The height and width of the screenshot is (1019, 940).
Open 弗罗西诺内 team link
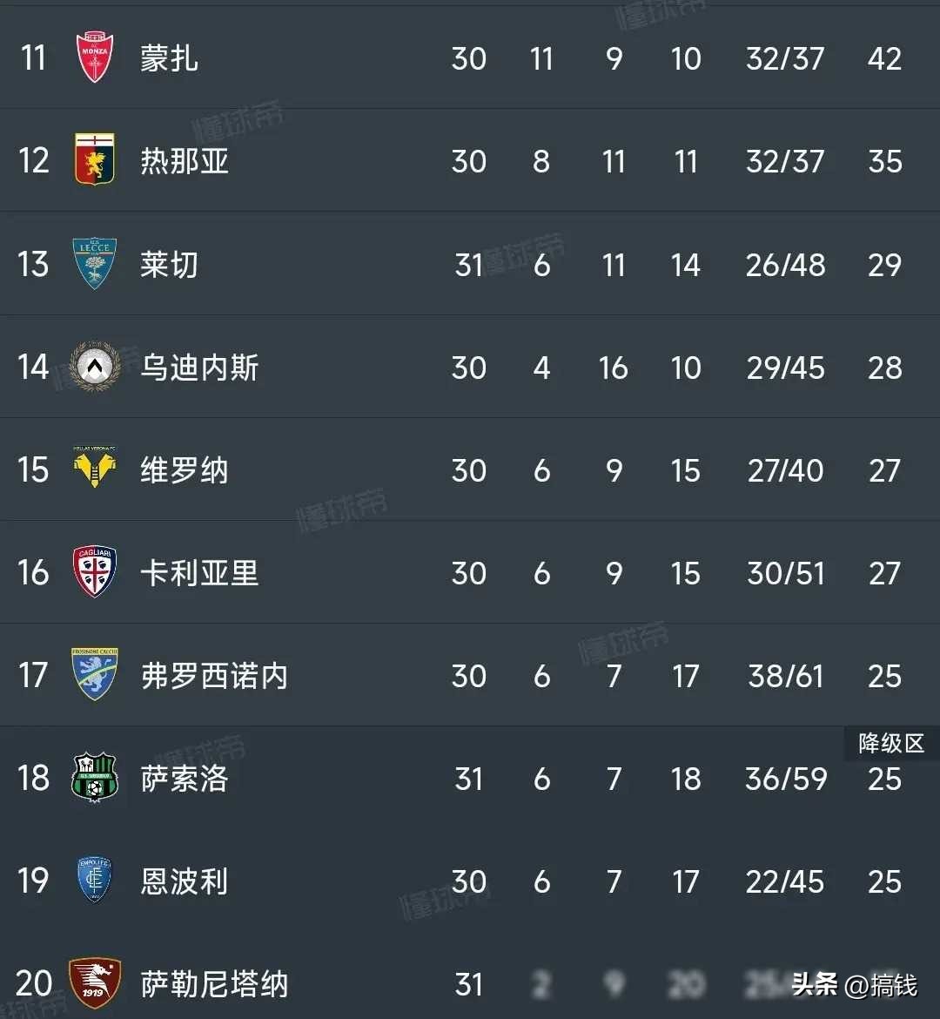coord(214,676)
